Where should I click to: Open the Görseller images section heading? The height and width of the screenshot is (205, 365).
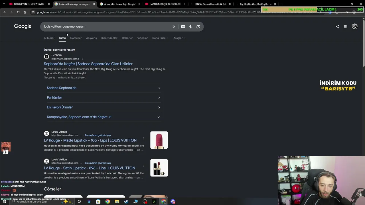point(52,189)
